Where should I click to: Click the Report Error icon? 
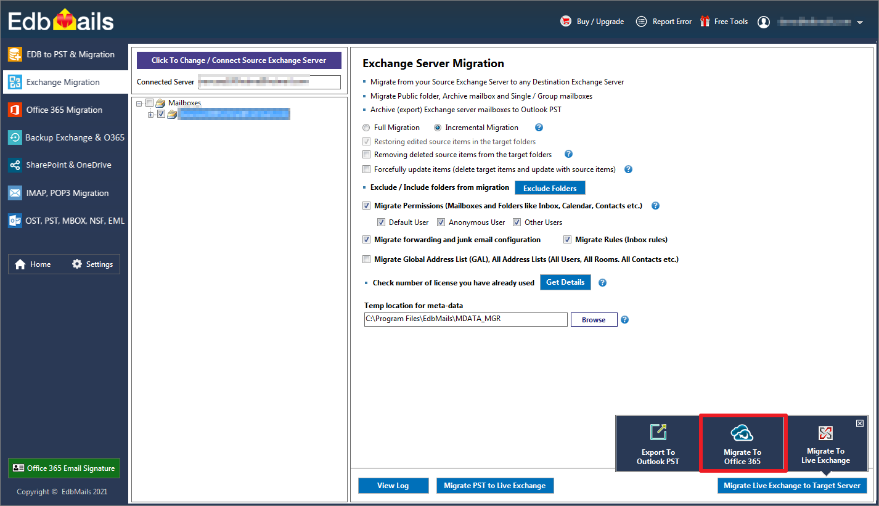[642, 22]
